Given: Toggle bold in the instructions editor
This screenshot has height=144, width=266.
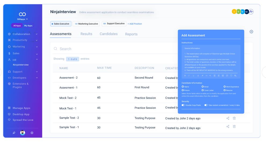Looking at the screenshot, I should [x=185, y=76].
